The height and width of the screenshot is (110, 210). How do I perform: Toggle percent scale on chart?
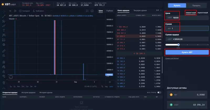[x=102, y=86]
